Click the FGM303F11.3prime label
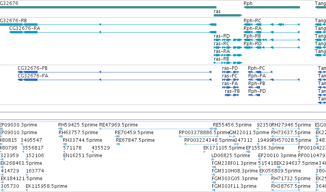Viewport: 326px width, 192px height. coord(234,186)
